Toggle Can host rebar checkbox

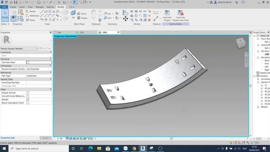[28, 62]
